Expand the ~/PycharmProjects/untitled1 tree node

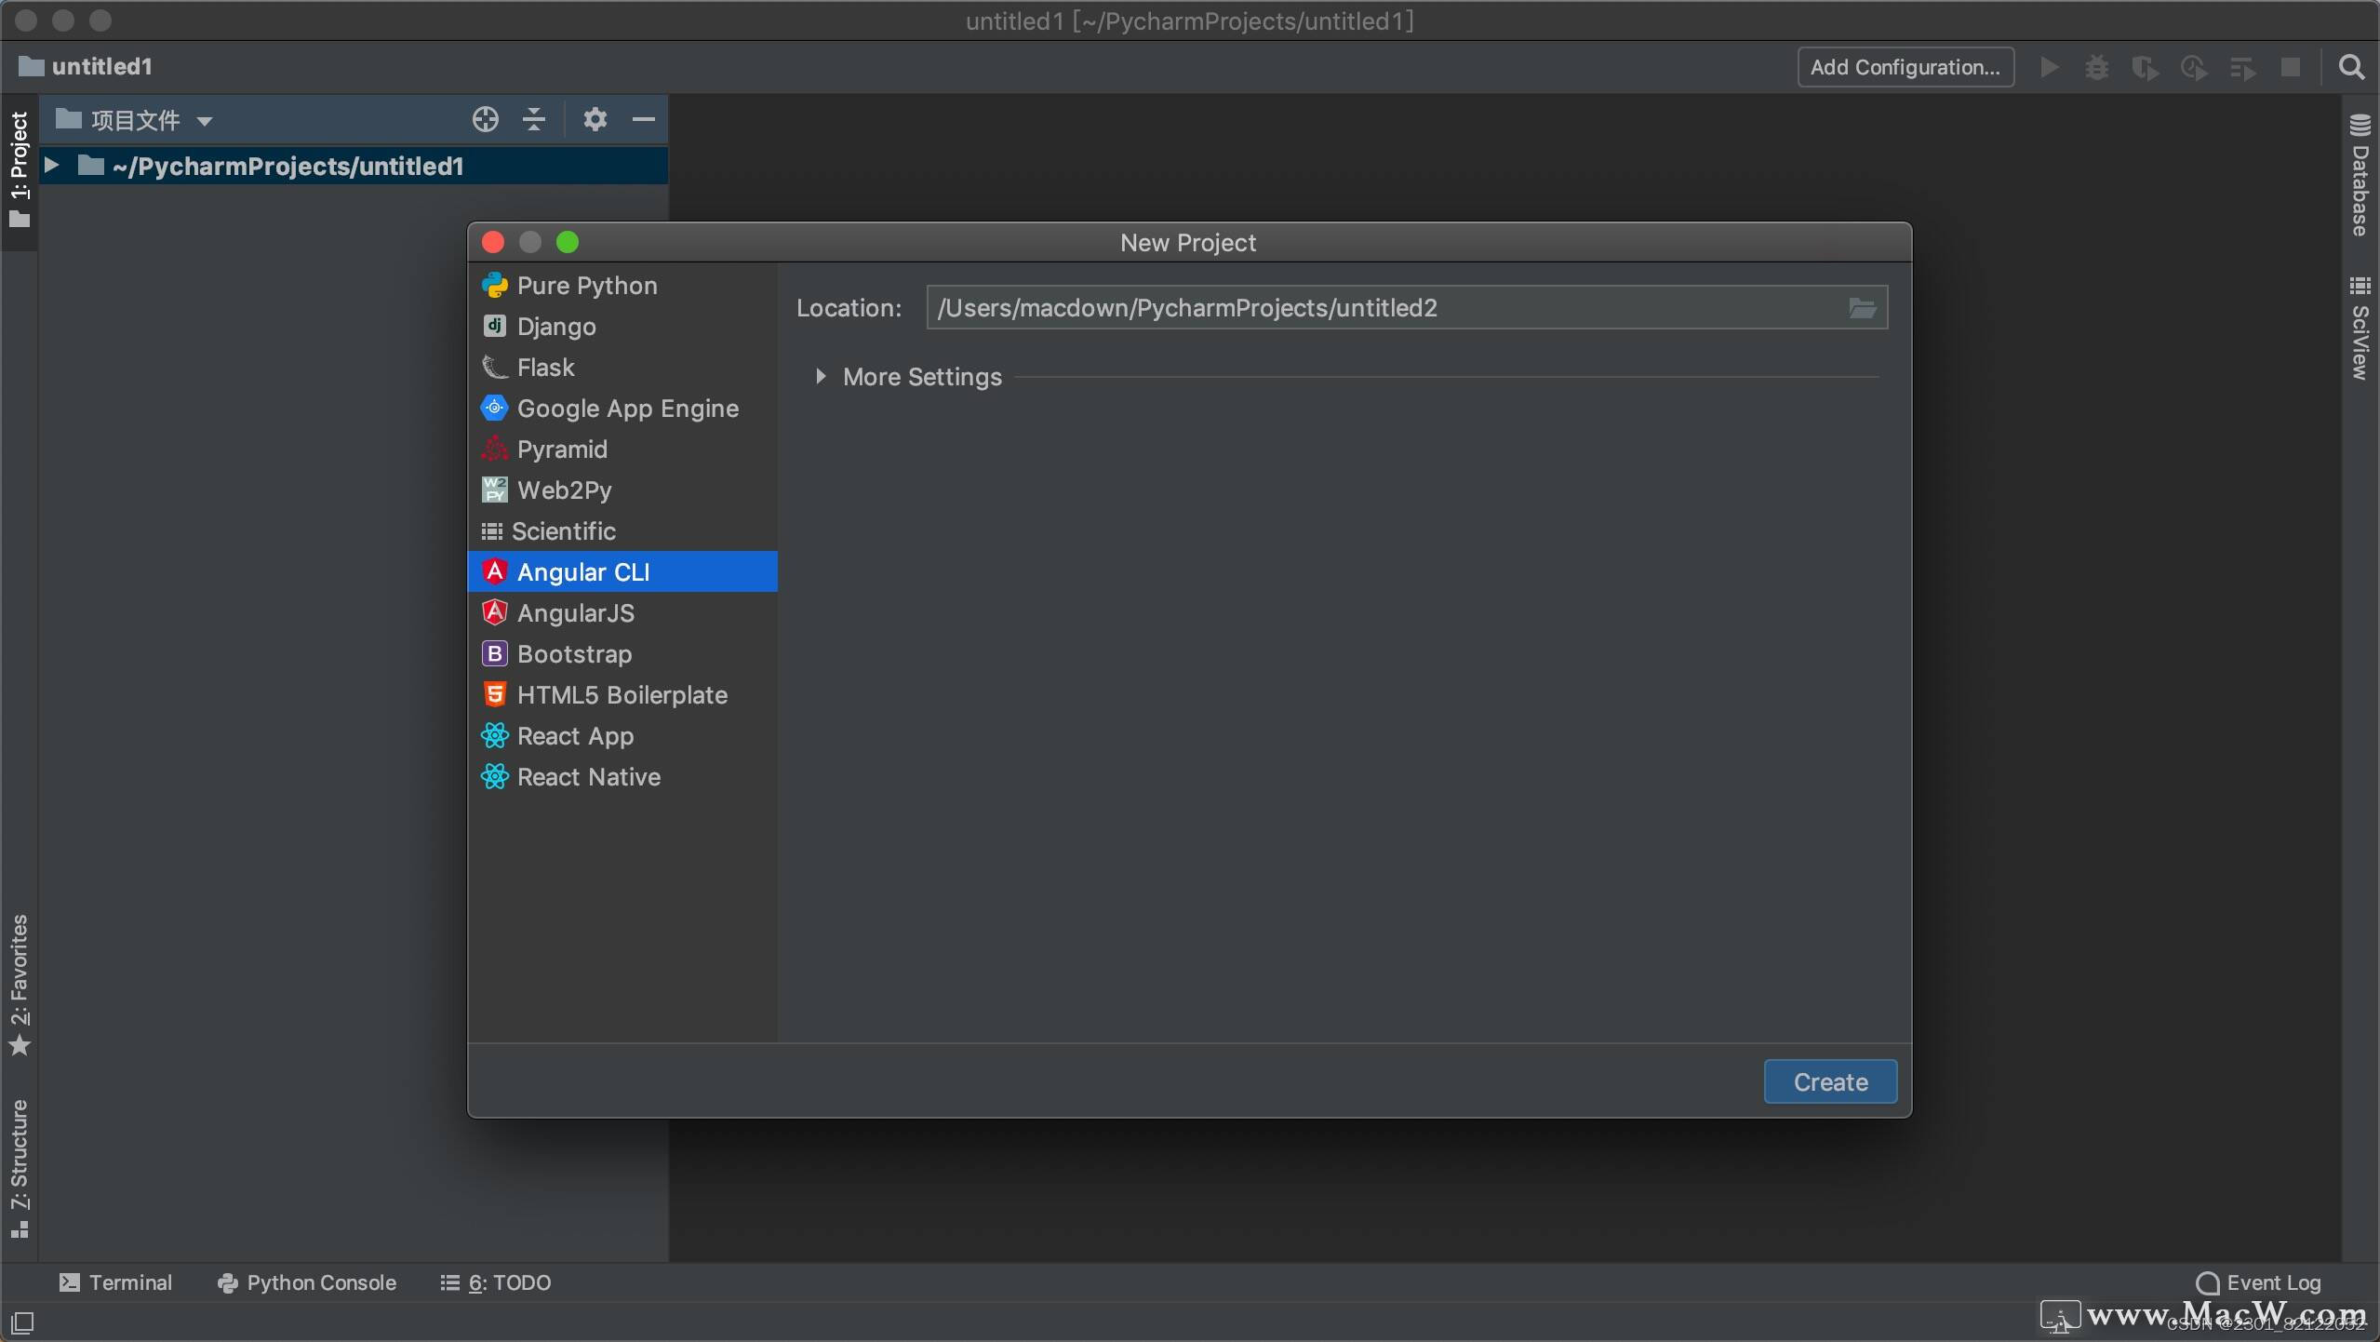coord(53,166)
